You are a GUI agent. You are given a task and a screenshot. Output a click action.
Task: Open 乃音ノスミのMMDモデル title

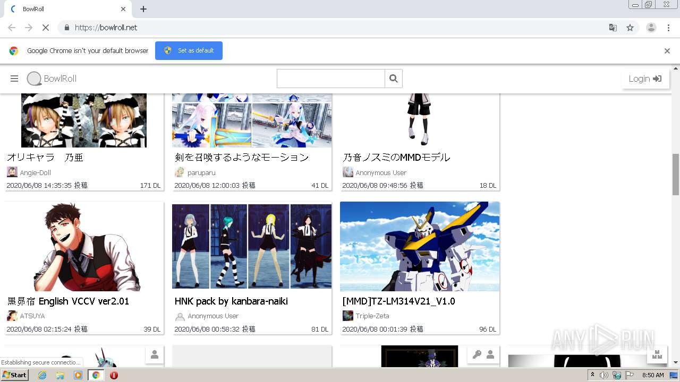396,158
